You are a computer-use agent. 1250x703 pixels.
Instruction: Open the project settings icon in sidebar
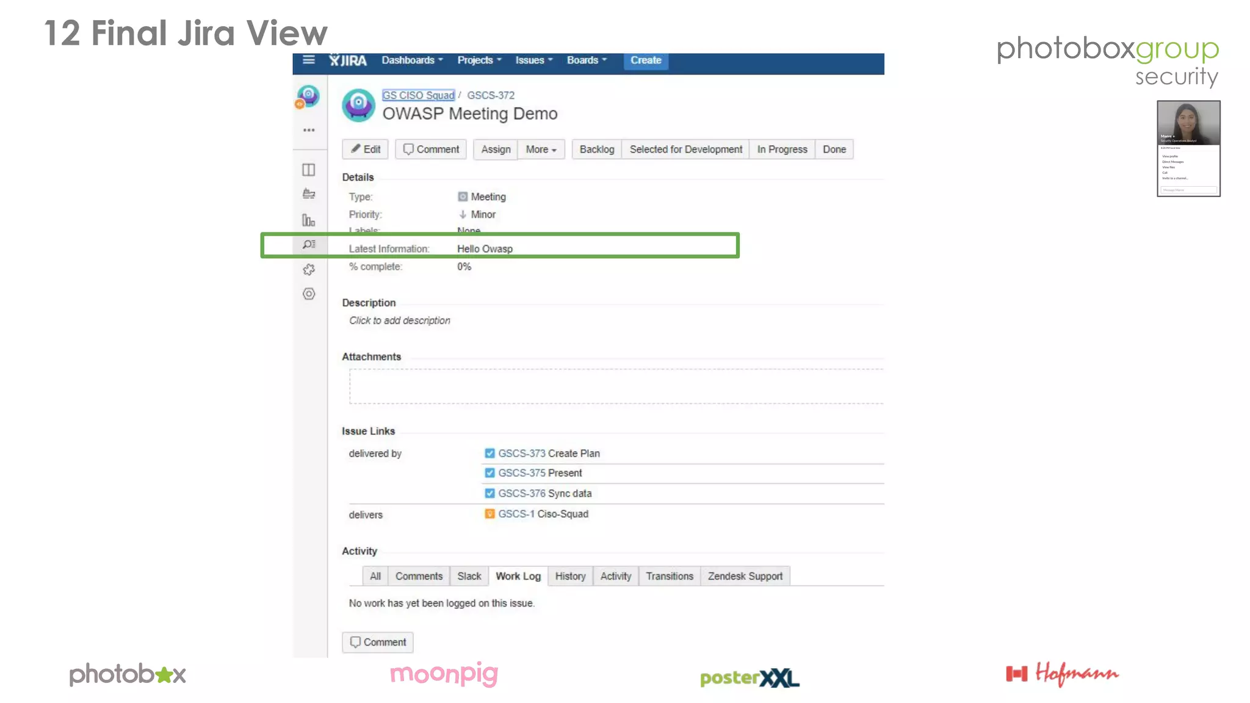309,294
